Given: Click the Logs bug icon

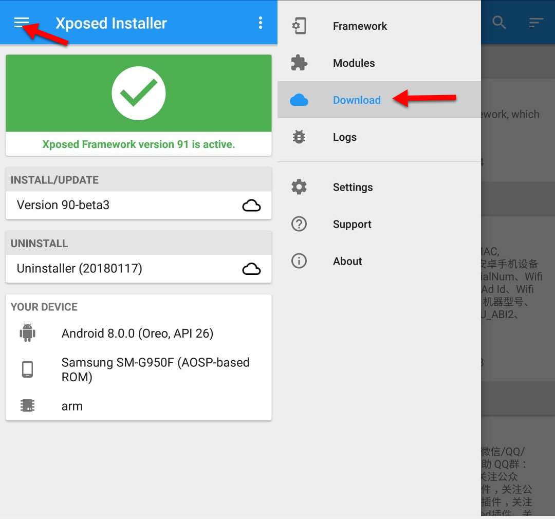Looking at the screenshot, I should click(x=299, y=137).
